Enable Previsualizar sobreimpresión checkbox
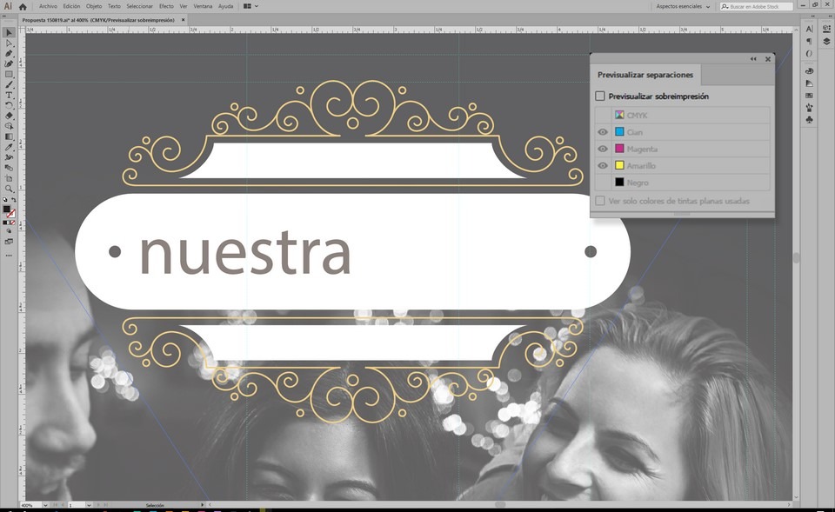The image size is (835, 512). pyautogui.click(x=600, y=96)
